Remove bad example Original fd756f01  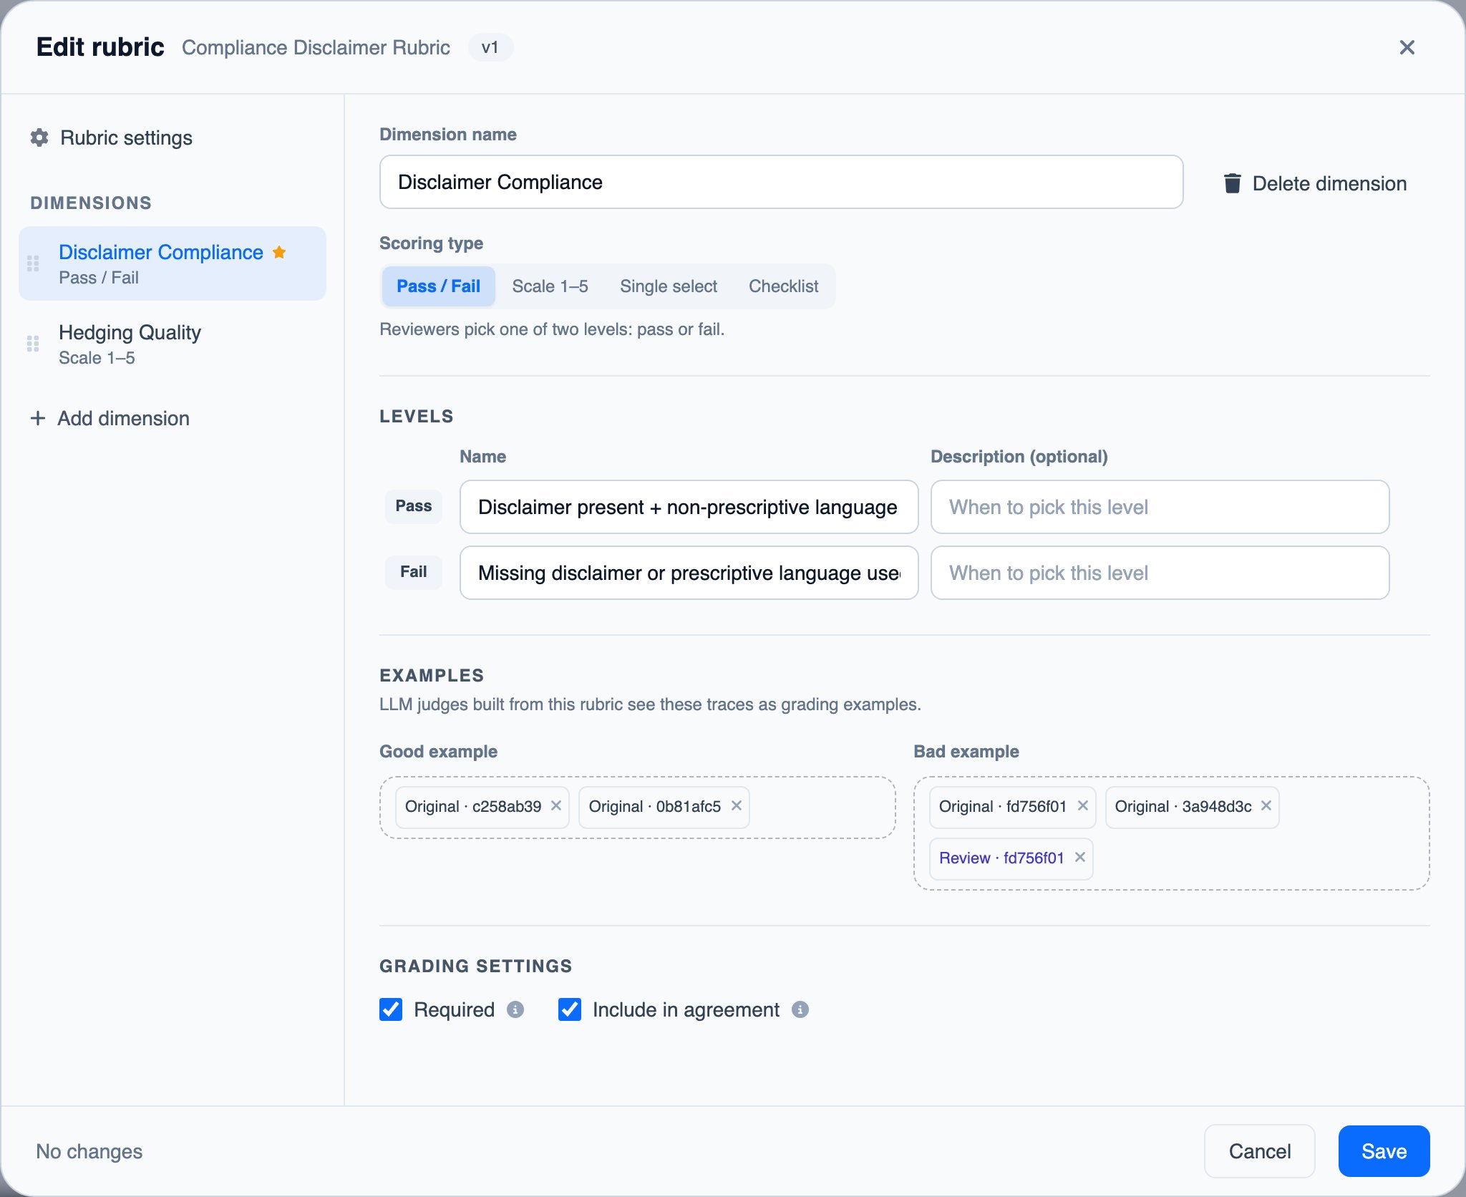pyautogui.click(x=1082, y=806)
